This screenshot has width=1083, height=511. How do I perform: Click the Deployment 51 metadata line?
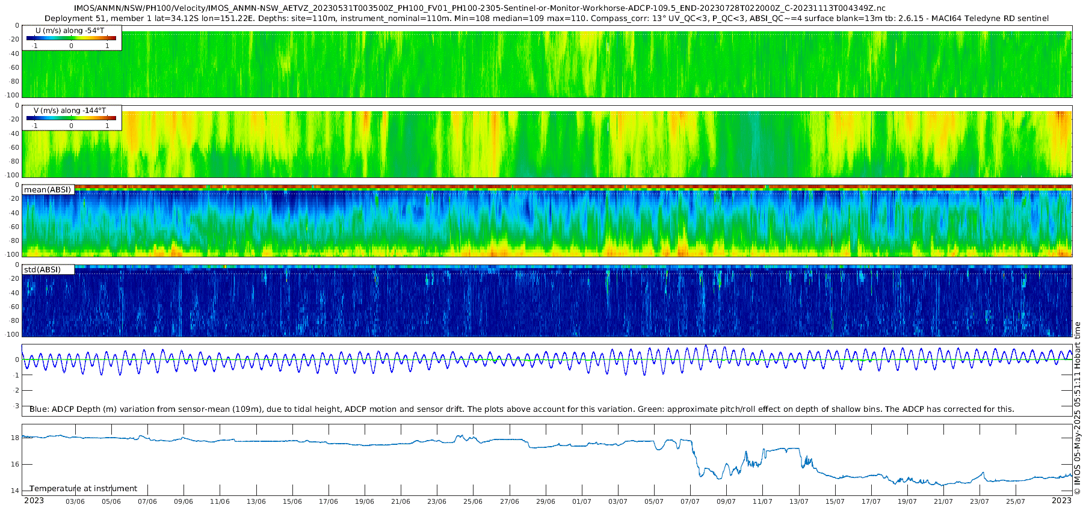[546, 19]
